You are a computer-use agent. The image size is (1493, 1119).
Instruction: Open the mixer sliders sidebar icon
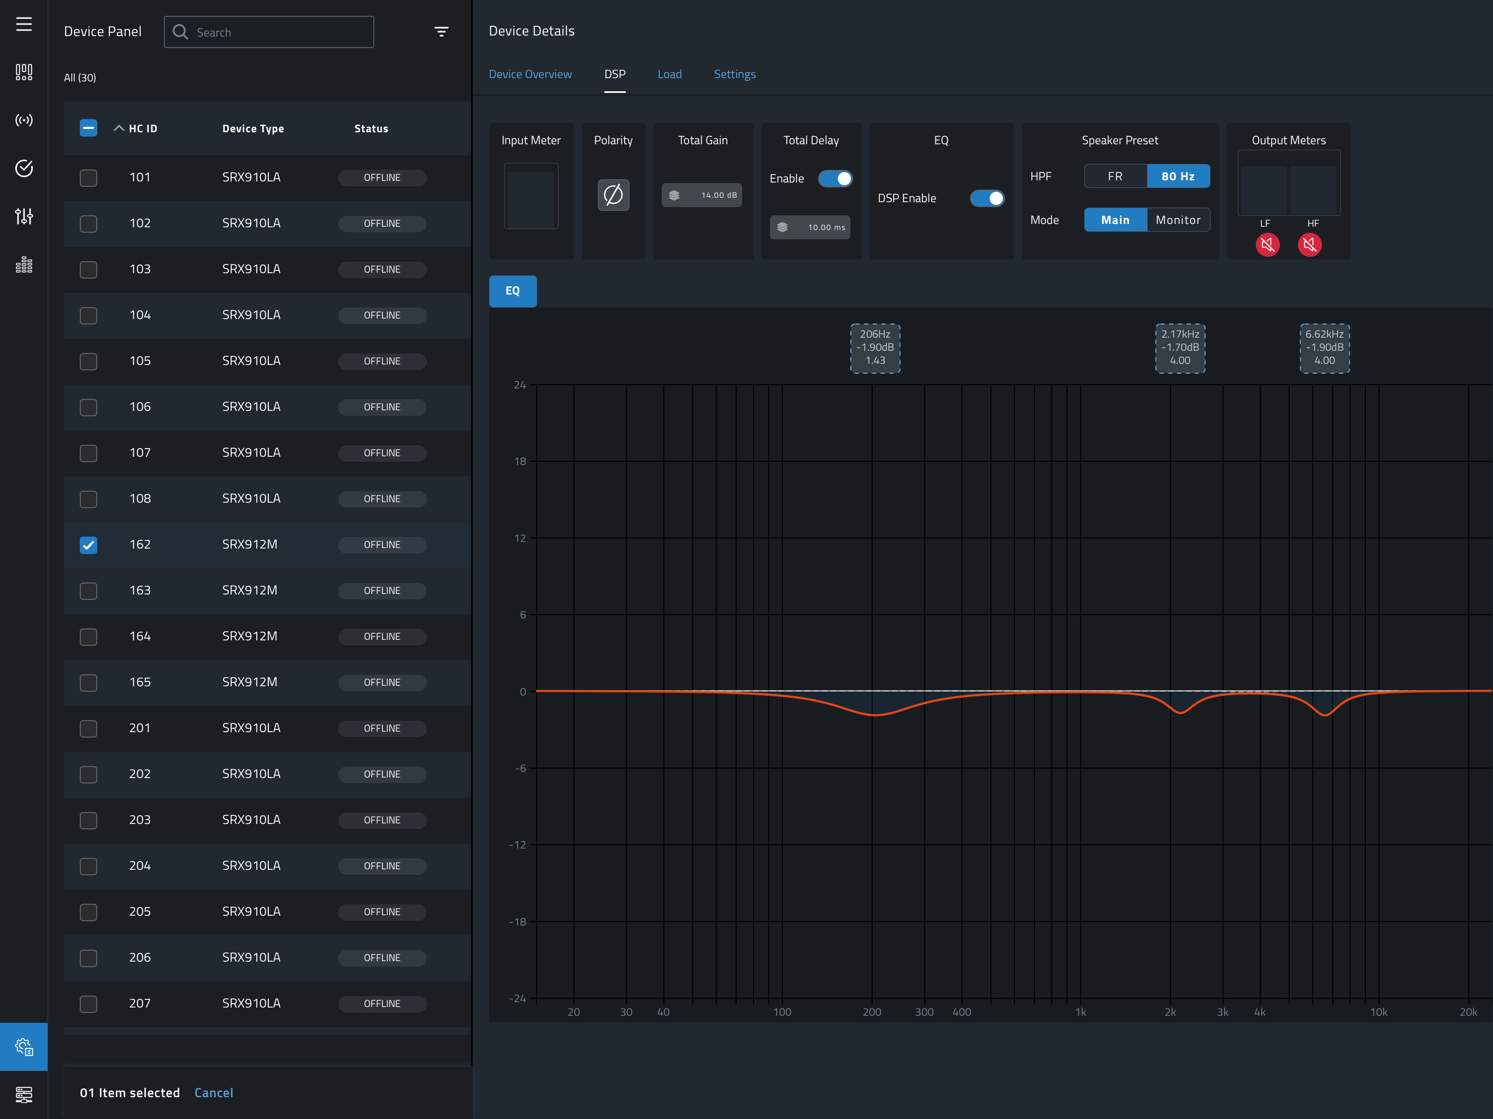coord(23,216)
